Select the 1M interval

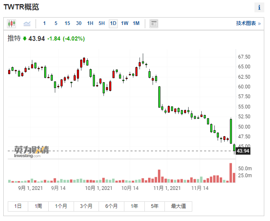coord(136,23)
